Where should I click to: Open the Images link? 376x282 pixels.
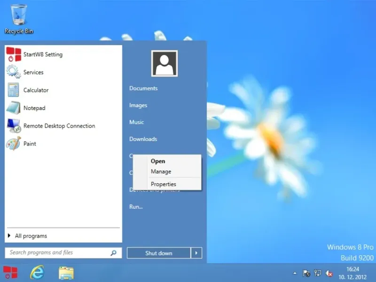138,105
